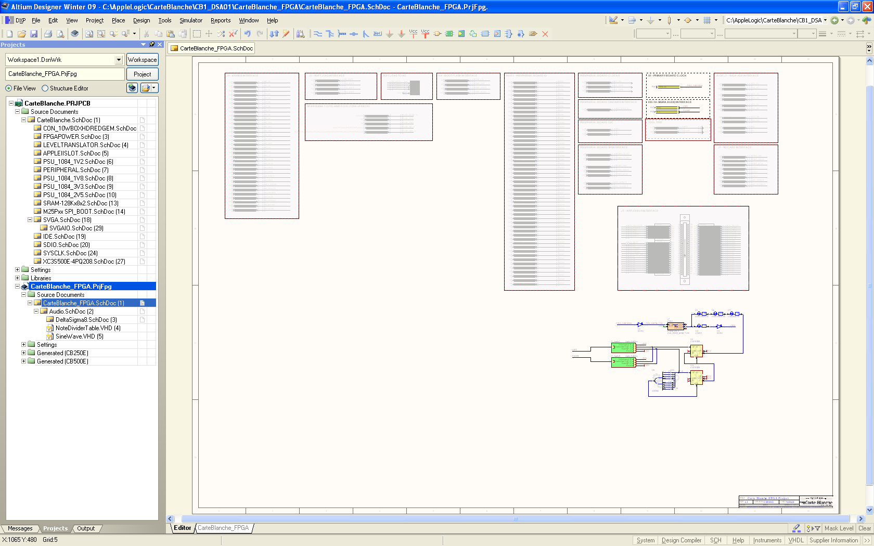Image resolution: width=874 pixels, height=546 pixels.
Task: Click the Supplier Information status bar button
Action: [x=833, y=540]
